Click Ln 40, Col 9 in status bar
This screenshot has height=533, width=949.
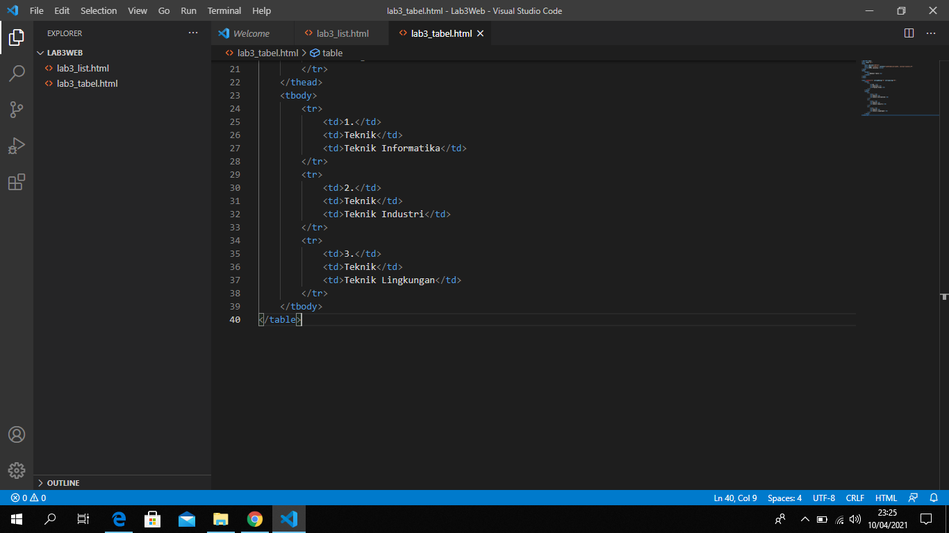[735, 498]
